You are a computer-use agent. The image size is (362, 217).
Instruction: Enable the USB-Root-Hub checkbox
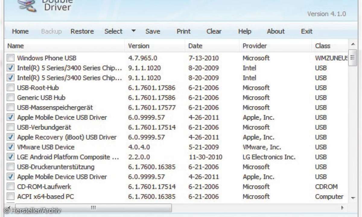click(11, 88)
